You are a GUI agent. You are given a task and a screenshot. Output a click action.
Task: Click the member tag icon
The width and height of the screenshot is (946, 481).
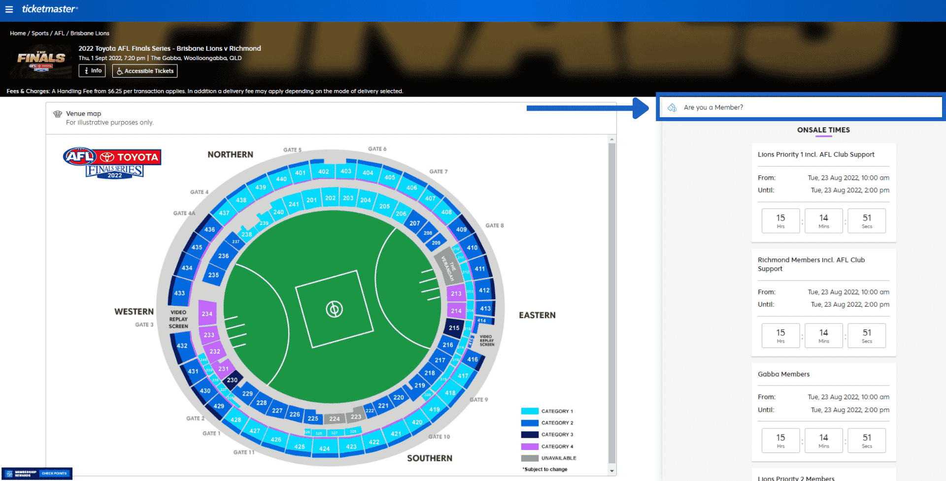pos(672,107)
